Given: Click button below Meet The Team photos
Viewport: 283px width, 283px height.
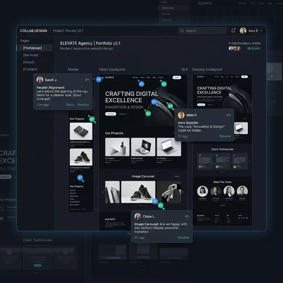Looking at the screenshot, I should coord(222,205).
